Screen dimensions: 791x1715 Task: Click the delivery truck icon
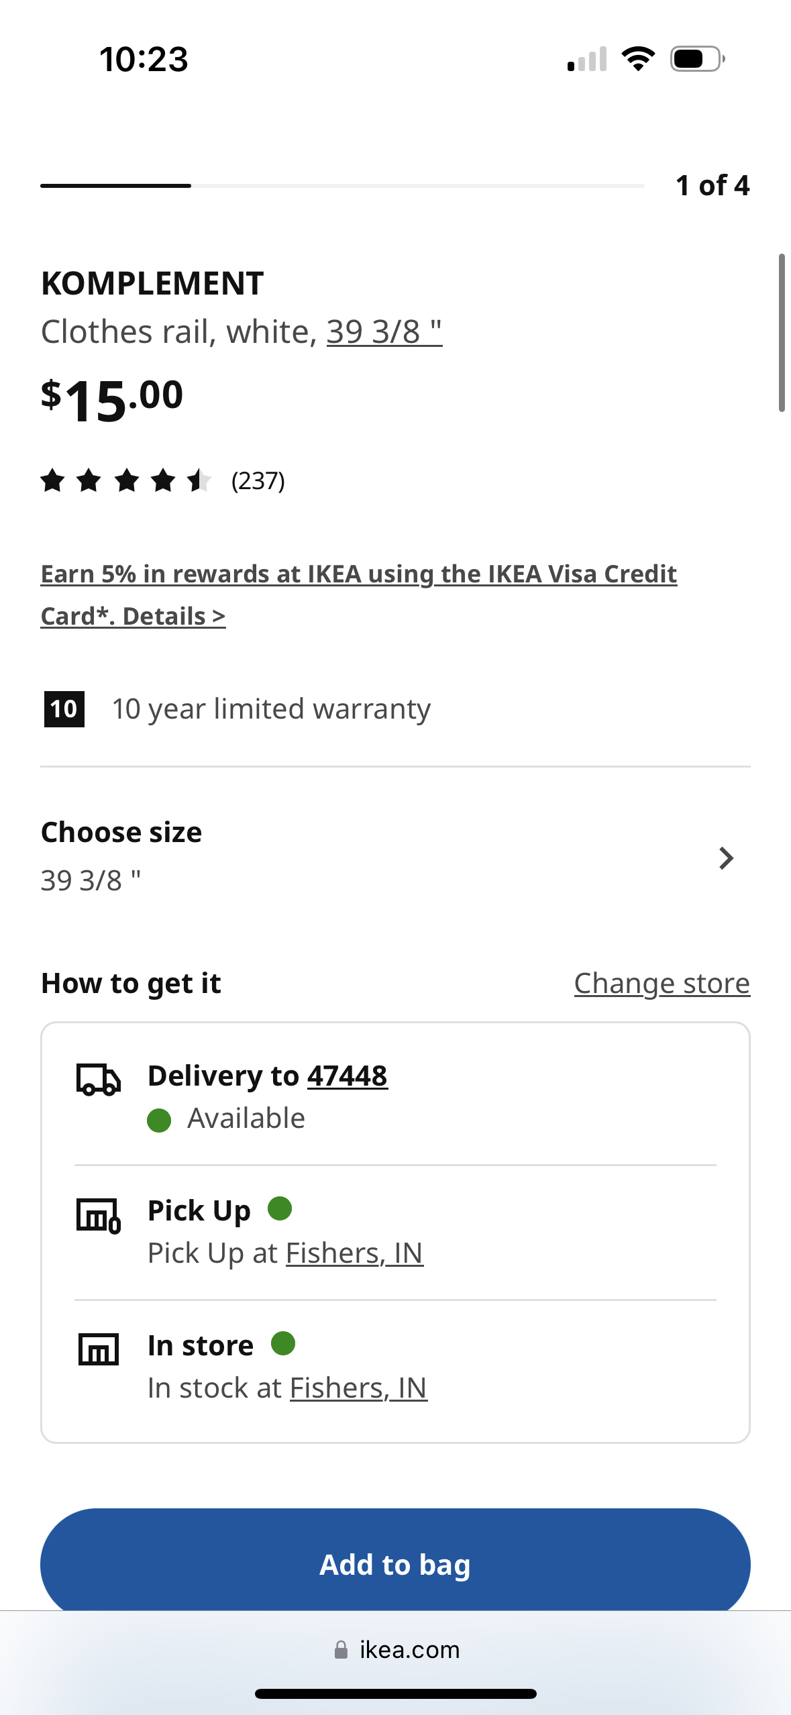(98, 1080)
